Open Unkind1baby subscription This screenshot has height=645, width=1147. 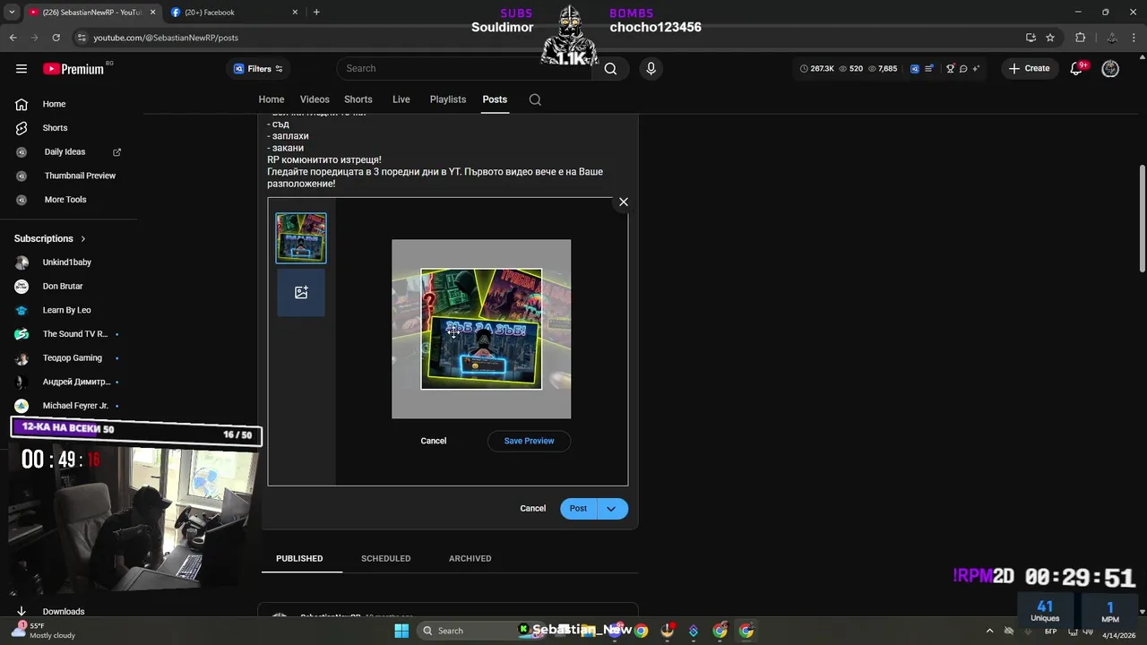coord(68,262)
